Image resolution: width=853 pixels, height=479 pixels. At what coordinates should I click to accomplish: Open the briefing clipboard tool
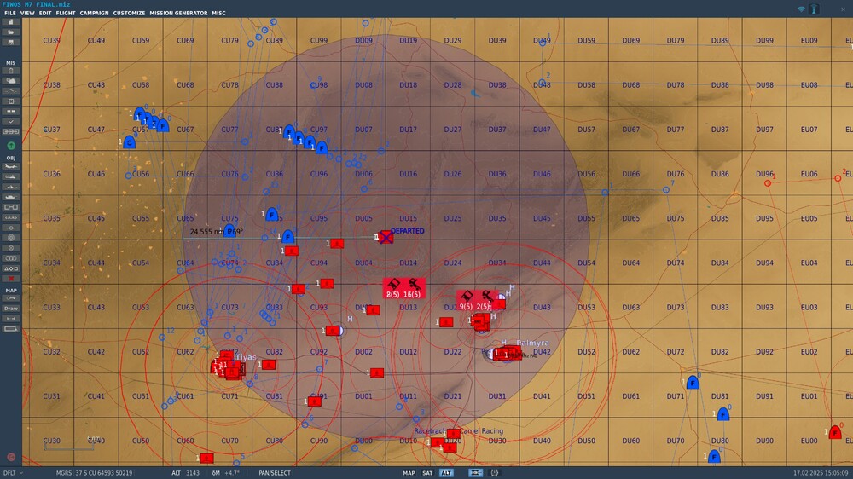(x=11, y=71)
